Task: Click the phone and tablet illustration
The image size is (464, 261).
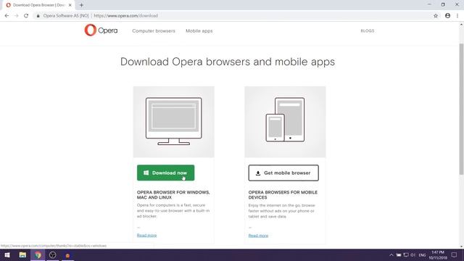Action: pyautogui.click(x=285, y=120)
